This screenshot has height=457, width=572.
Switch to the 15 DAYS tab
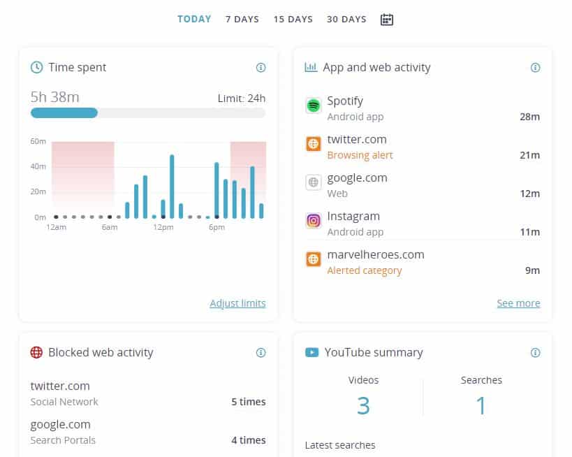click(x=293, y=20)
